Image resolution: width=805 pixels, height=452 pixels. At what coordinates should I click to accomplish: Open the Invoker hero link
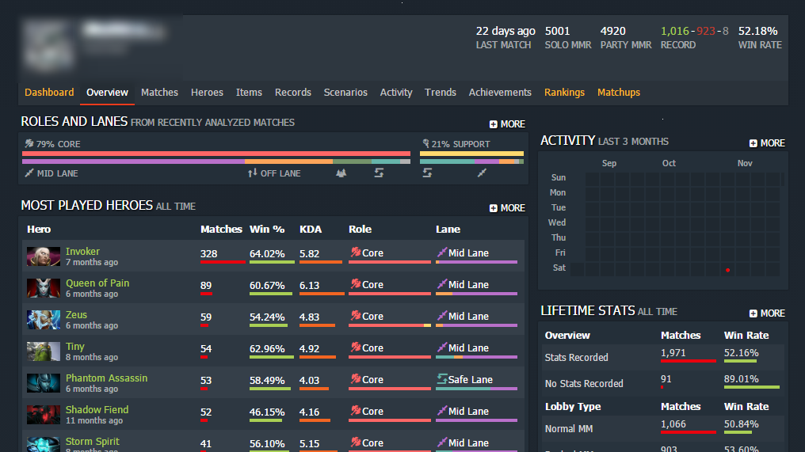[x=82, y=252]
